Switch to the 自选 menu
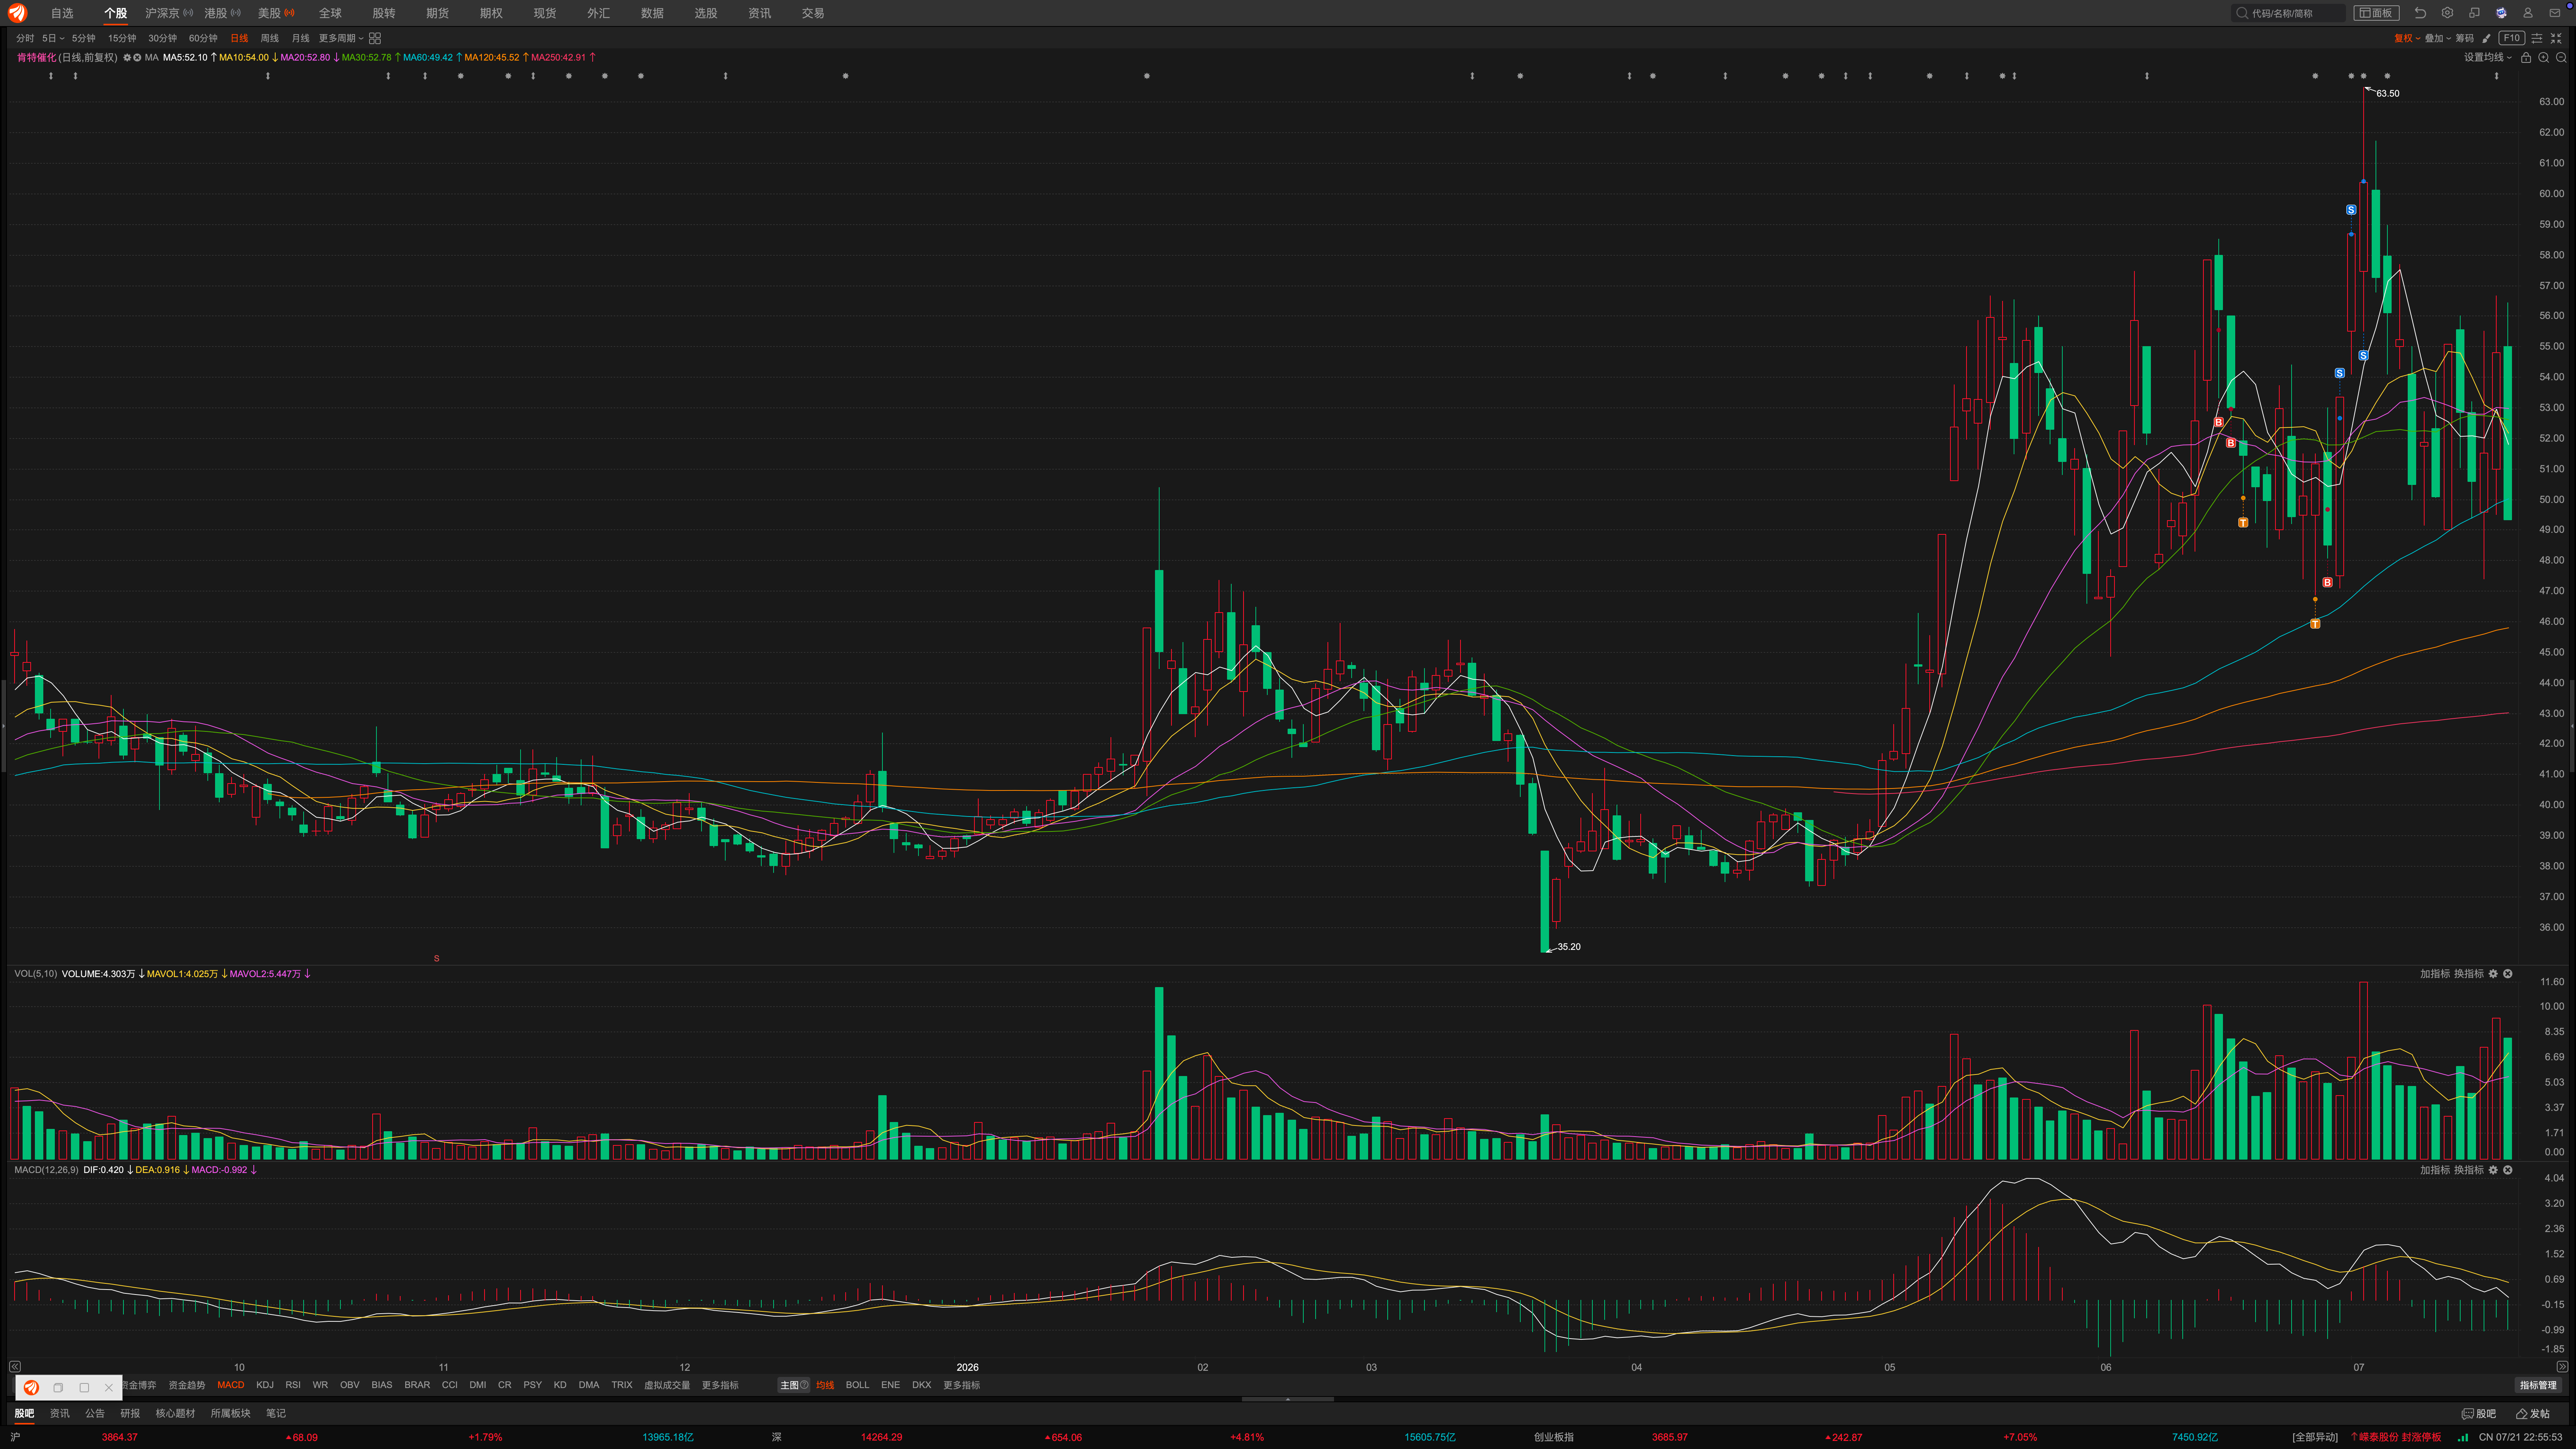 point(62,13)
